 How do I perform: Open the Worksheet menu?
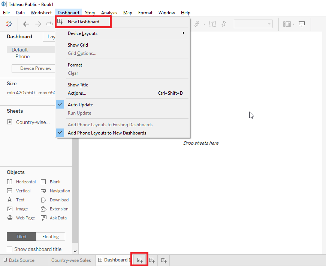(41, 13)
